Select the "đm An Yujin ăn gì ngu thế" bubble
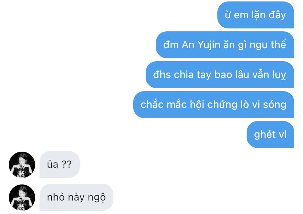303x214 pixels. (x=225, y=44)
